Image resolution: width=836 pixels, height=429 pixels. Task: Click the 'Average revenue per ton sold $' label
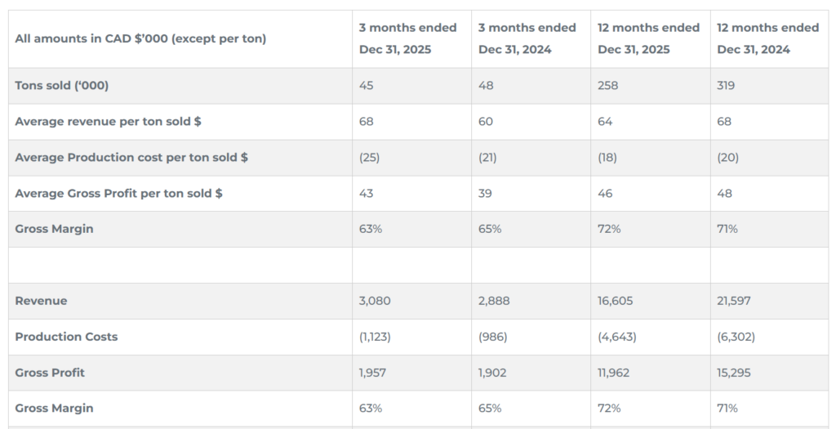click(109, 122)
